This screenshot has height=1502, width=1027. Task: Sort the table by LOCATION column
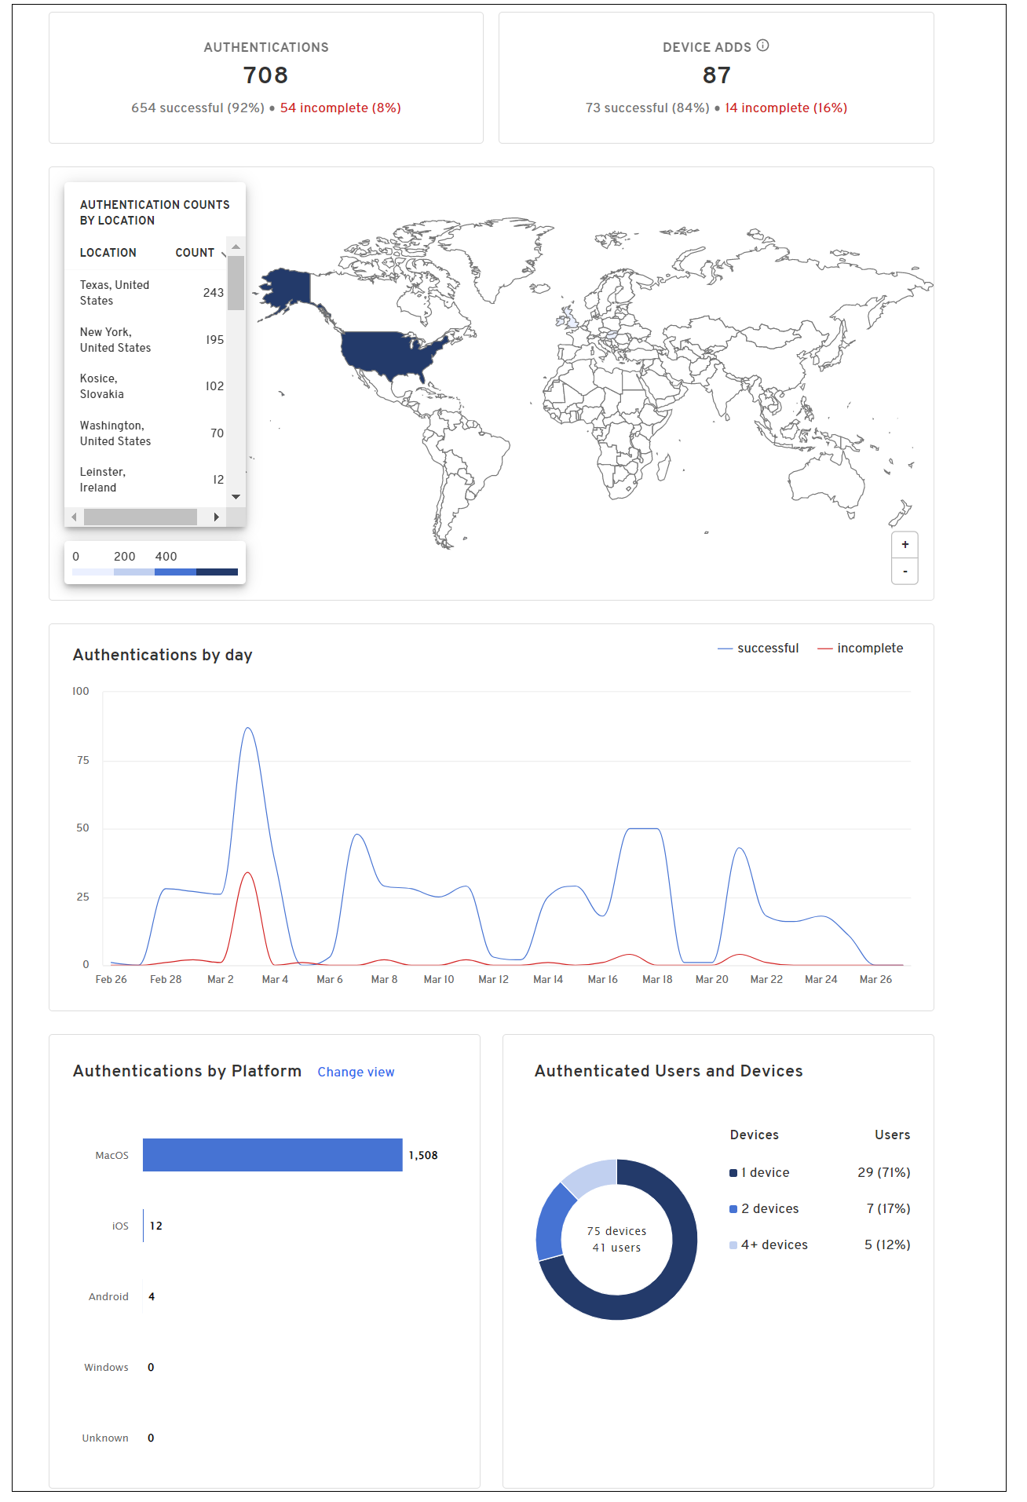(x=108, y=253)
